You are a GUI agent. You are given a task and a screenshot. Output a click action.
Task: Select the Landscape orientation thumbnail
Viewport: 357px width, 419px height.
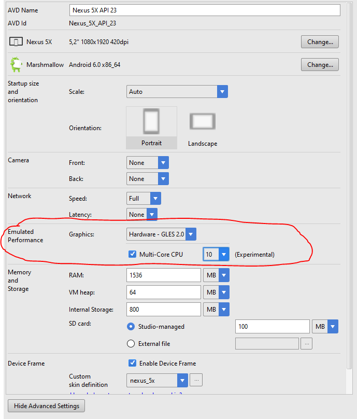click(x=203, y=129)
